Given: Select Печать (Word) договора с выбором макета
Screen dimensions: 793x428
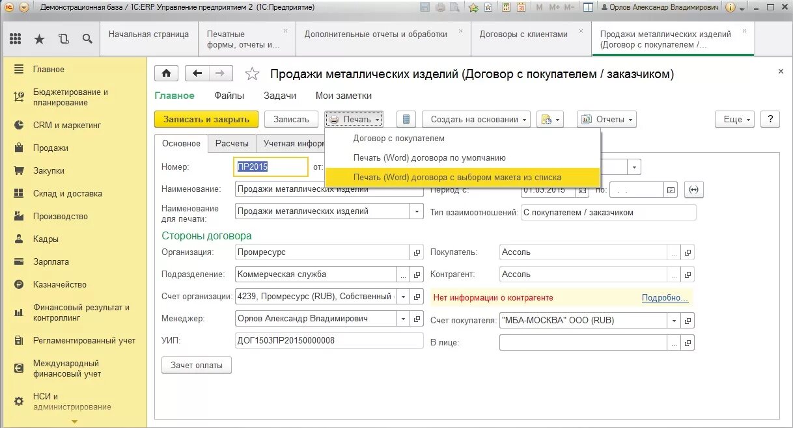Looking at the screenshot, I should (x=462, y=177).
